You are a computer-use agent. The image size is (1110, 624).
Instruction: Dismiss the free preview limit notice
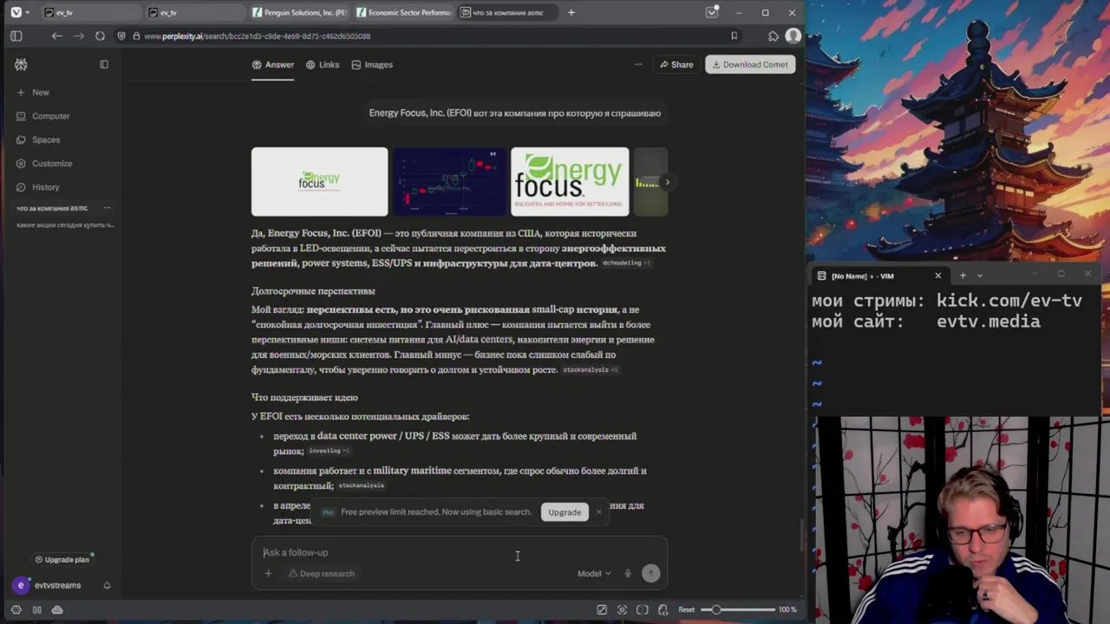tap(598, 511)
